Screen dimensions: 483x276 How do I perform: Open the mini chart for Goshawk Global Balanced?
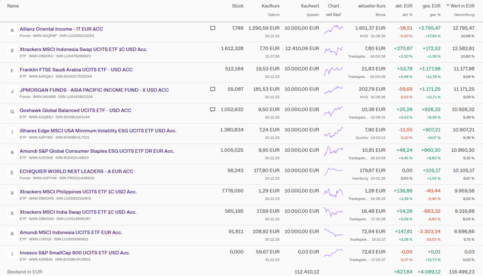pos(333,111)
